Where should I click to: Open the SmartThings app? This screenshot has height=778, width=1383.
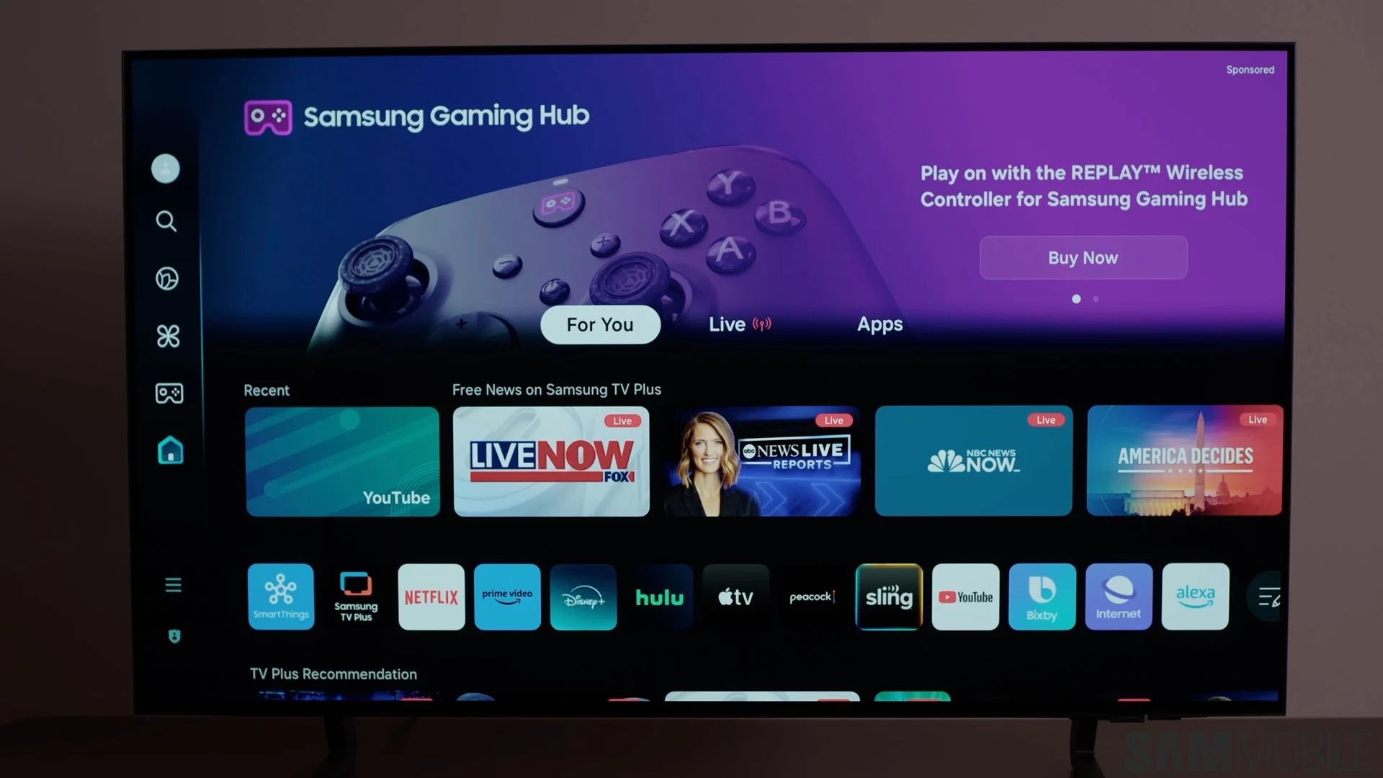coord(280,596)
